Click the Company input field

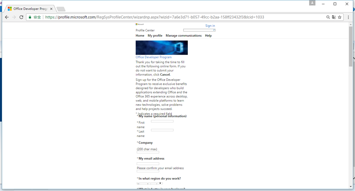[148, 152]
